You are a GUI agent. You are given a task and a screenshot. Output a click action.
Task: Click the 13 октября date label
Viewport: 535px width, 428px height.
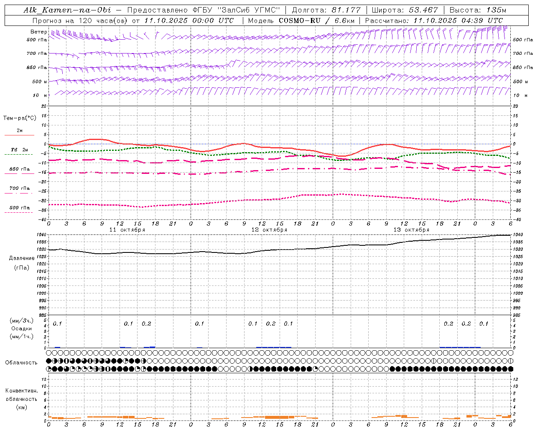tap(411, 230)
